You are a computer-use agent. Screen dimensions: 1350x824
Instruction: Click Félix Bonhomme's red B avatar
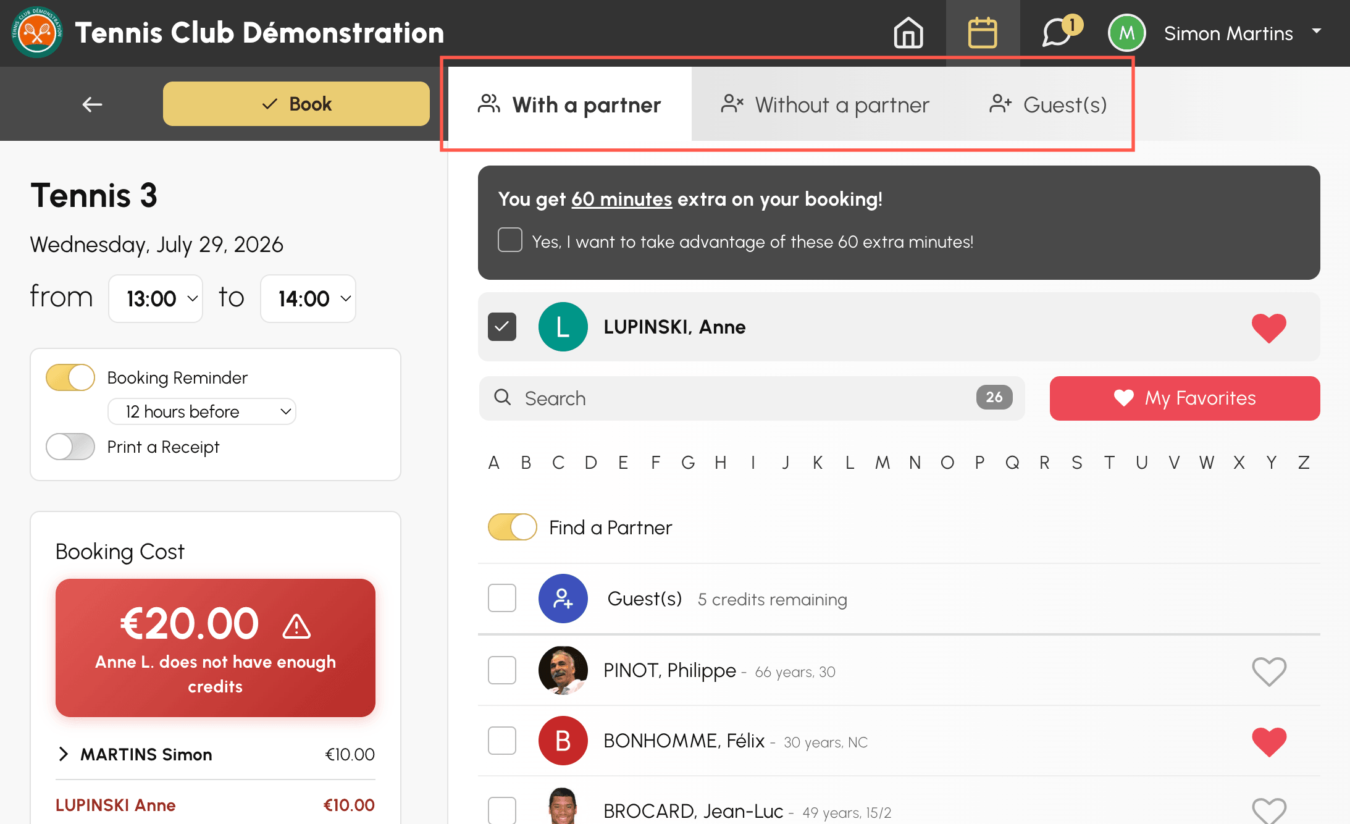click(563, 741)
